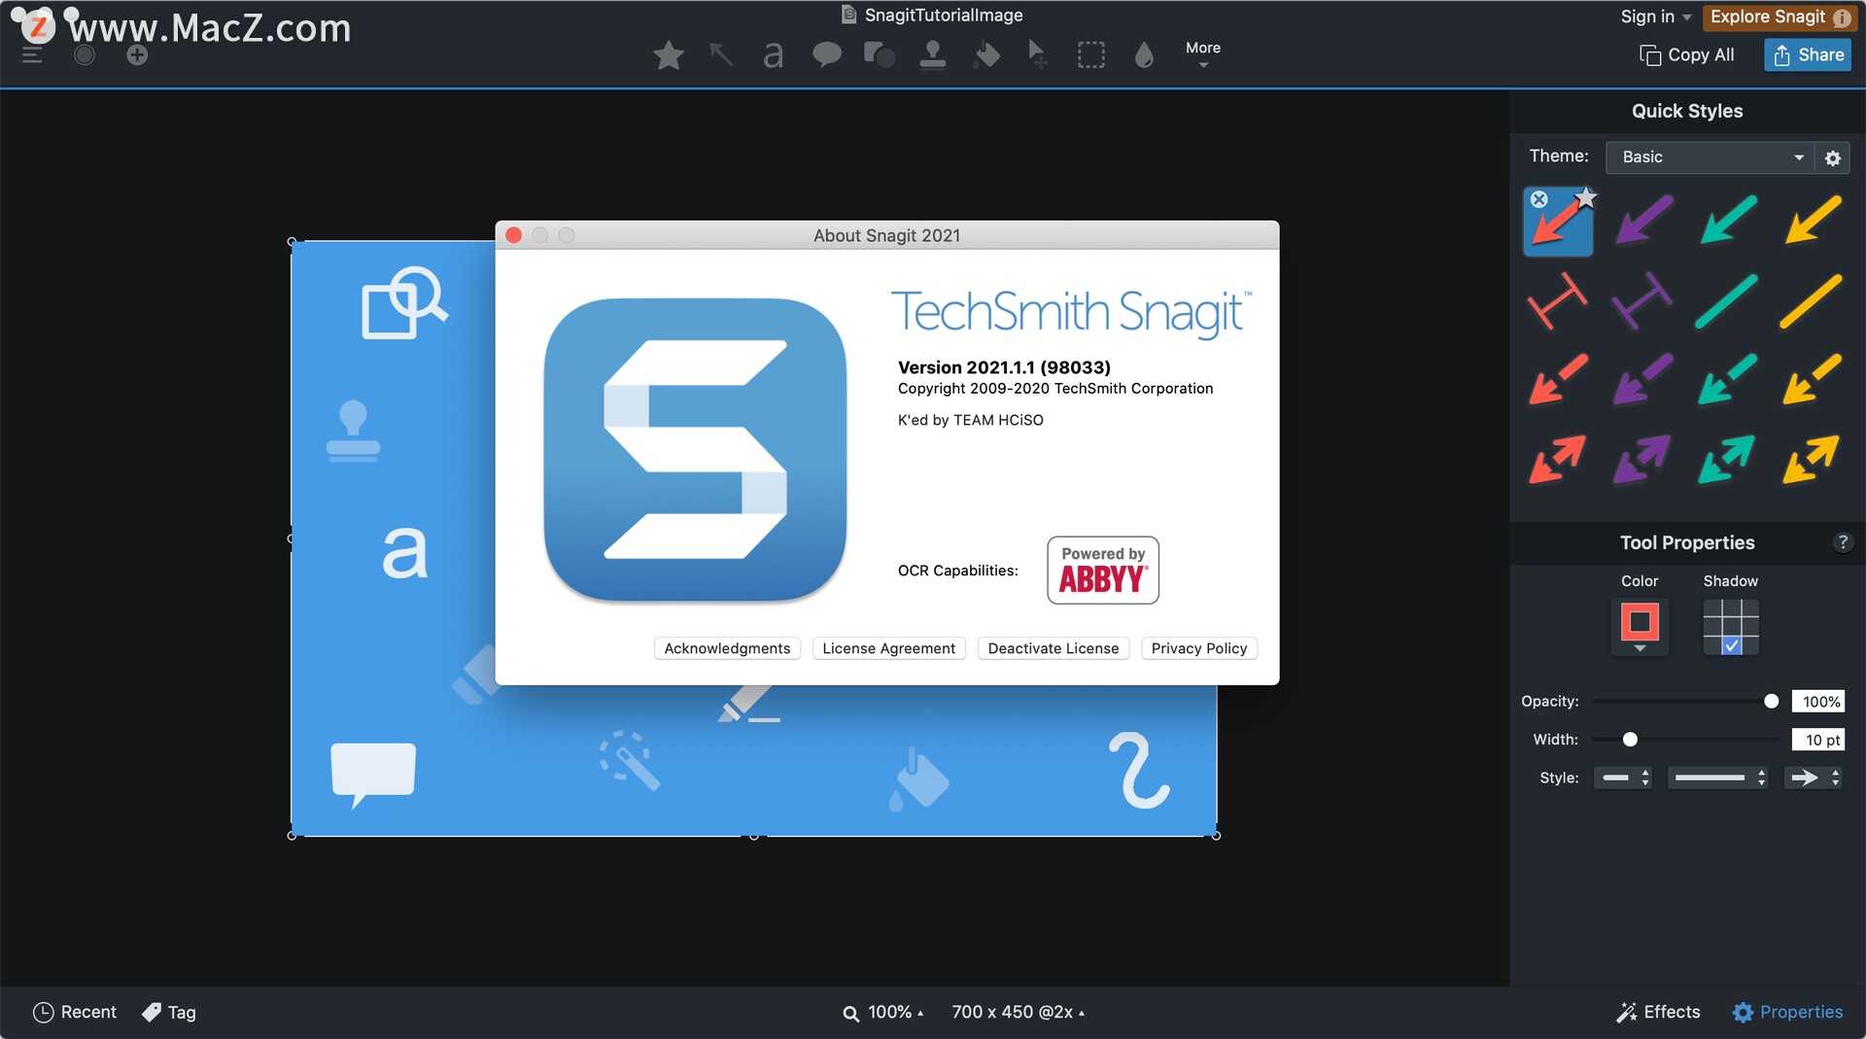Choose the teal double-headed arrow style
The width and height of the screenshot is (1866, 1039).
(x=1728, y=460)
